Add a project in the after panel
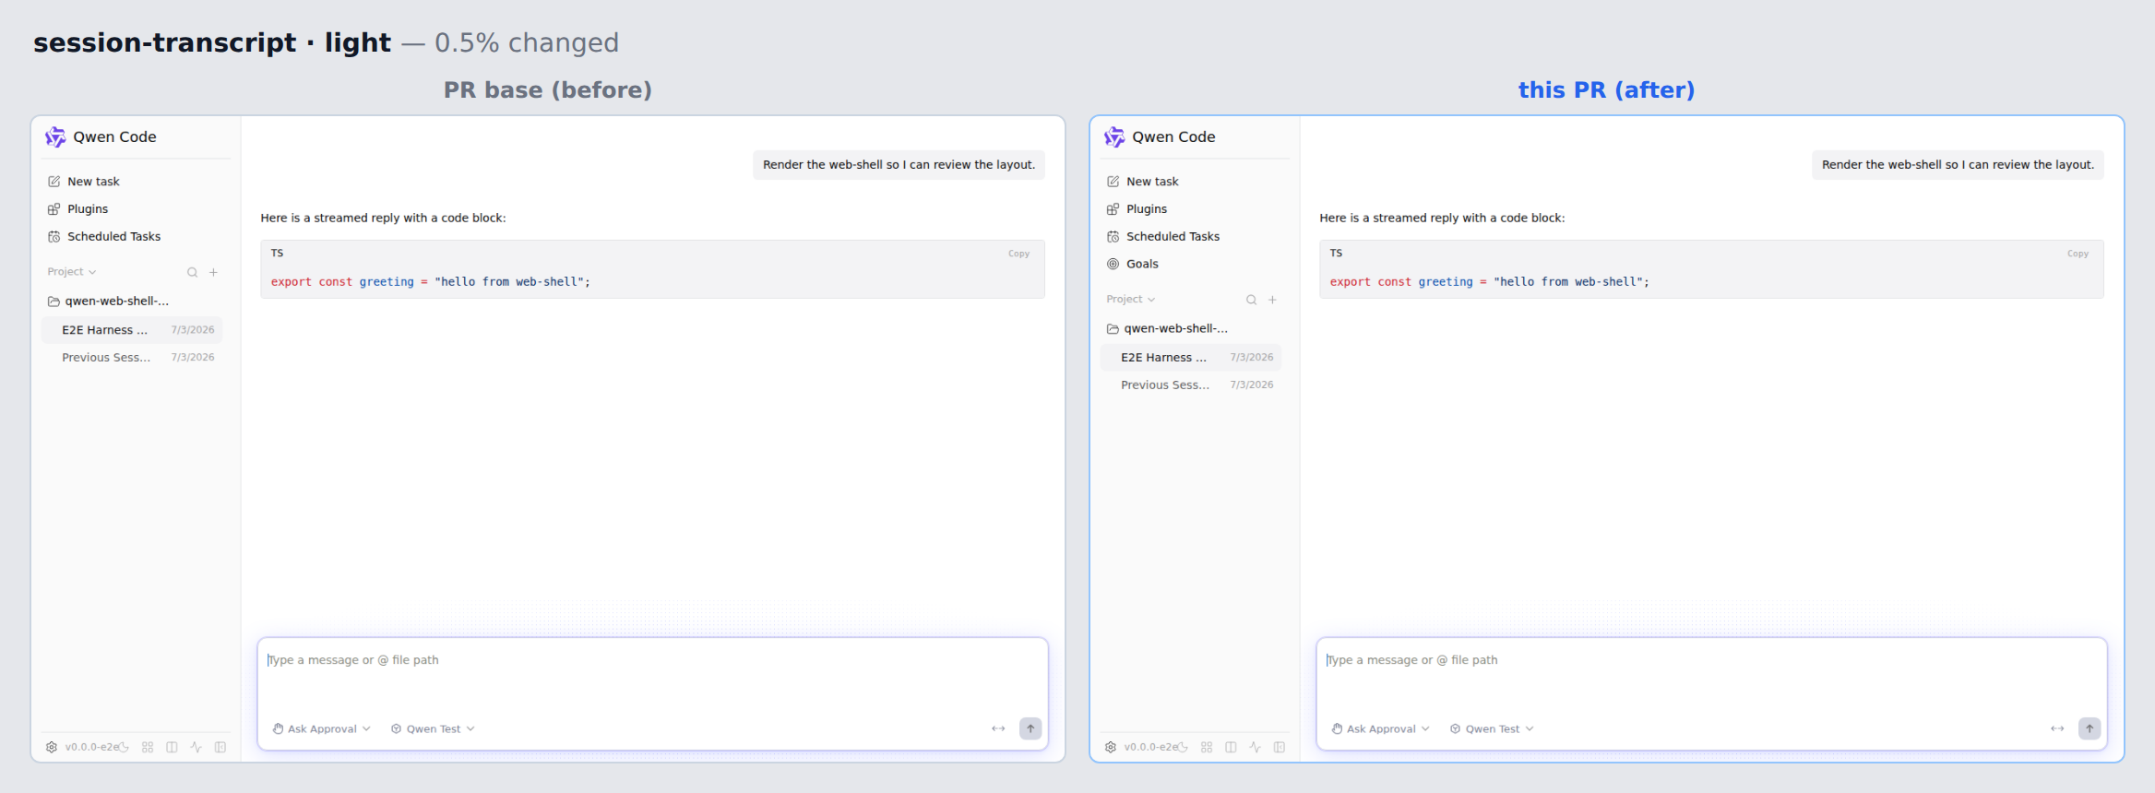The height and width of the screenshot is (793, 2155). coord(1272,300)
